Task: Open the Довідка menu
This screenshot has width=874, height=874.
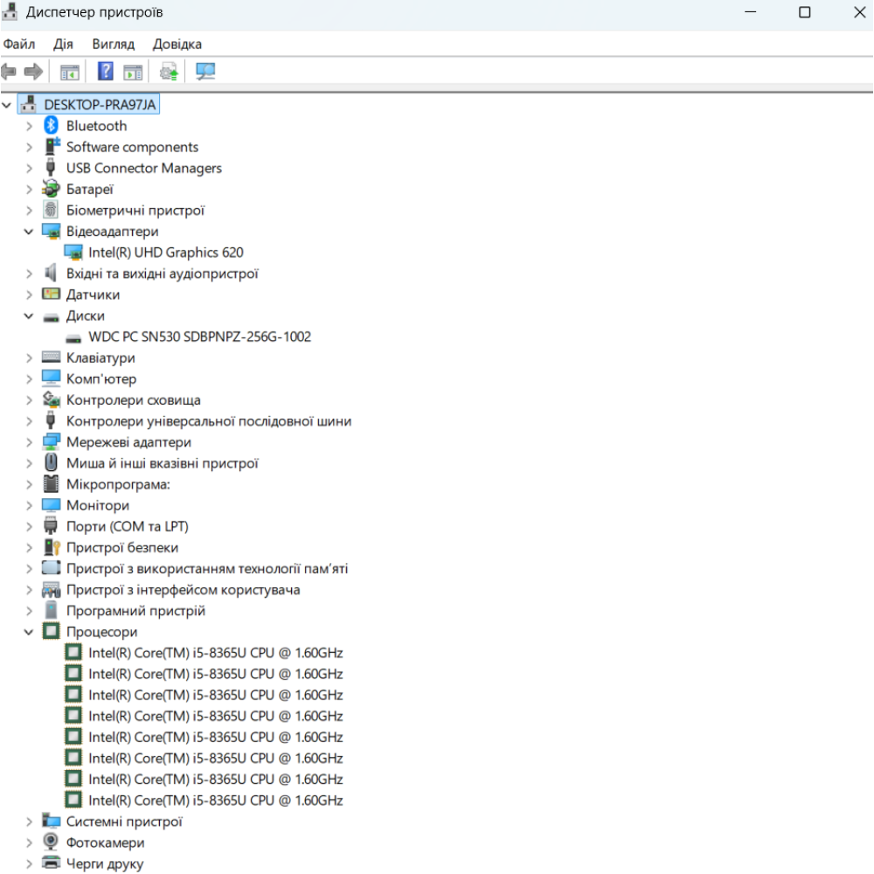Action: tap(177, 44)
